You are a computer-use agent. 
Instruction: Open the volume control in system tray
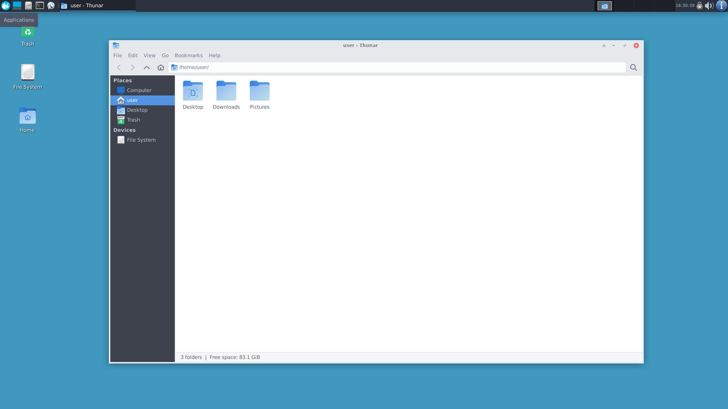[709, 5]
